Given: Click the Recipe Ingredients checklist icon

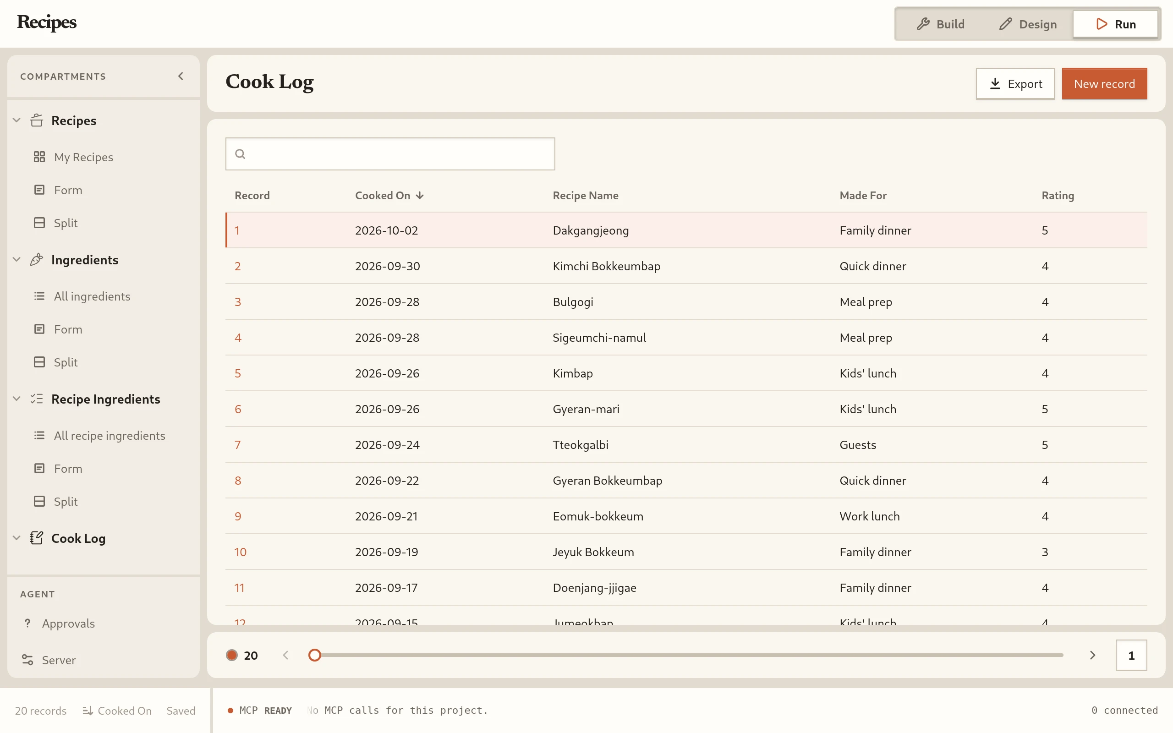Looking at the screenshot, I should pyautogui.click(x=37, y=399).
